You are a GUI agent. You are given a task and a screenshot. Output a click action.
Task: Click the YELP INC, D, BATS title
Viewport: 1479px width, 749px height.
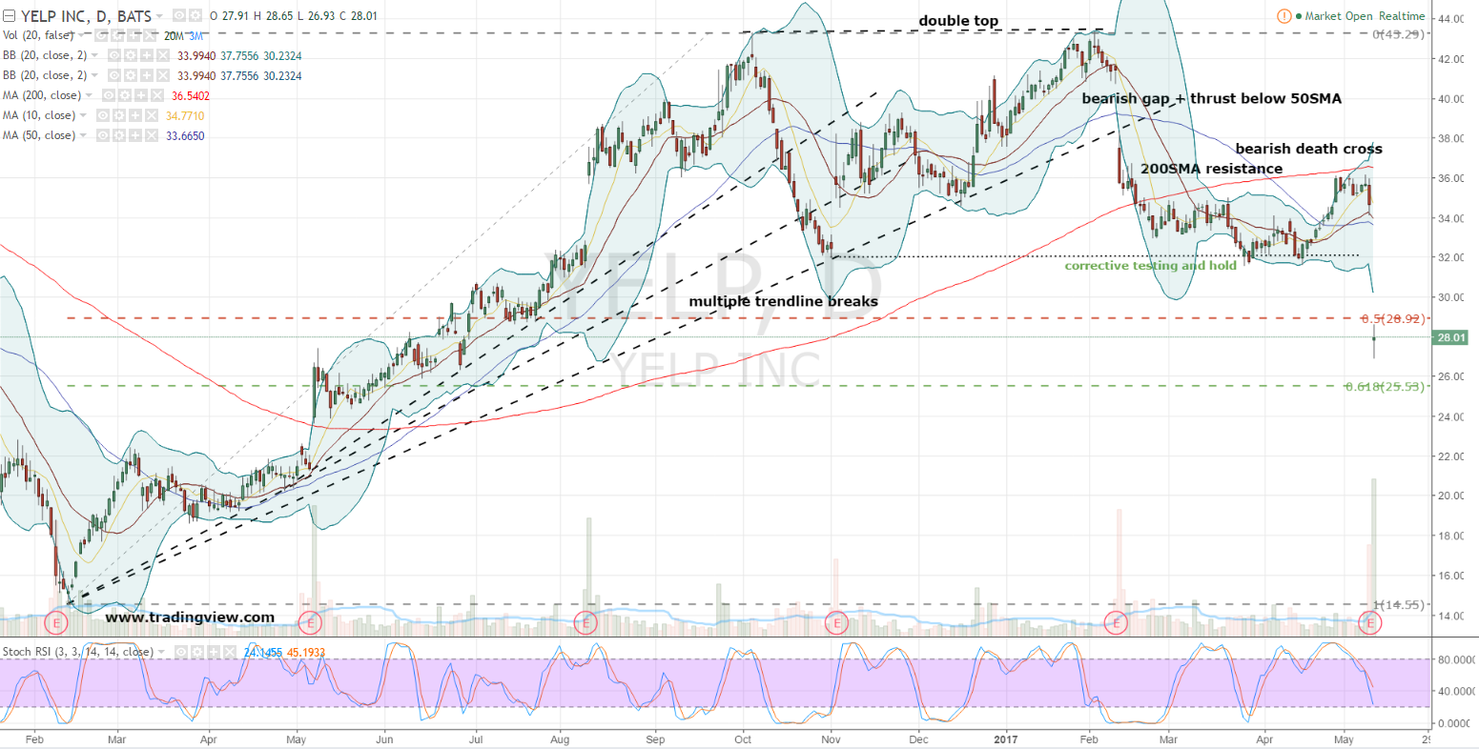tap(86, 16)
